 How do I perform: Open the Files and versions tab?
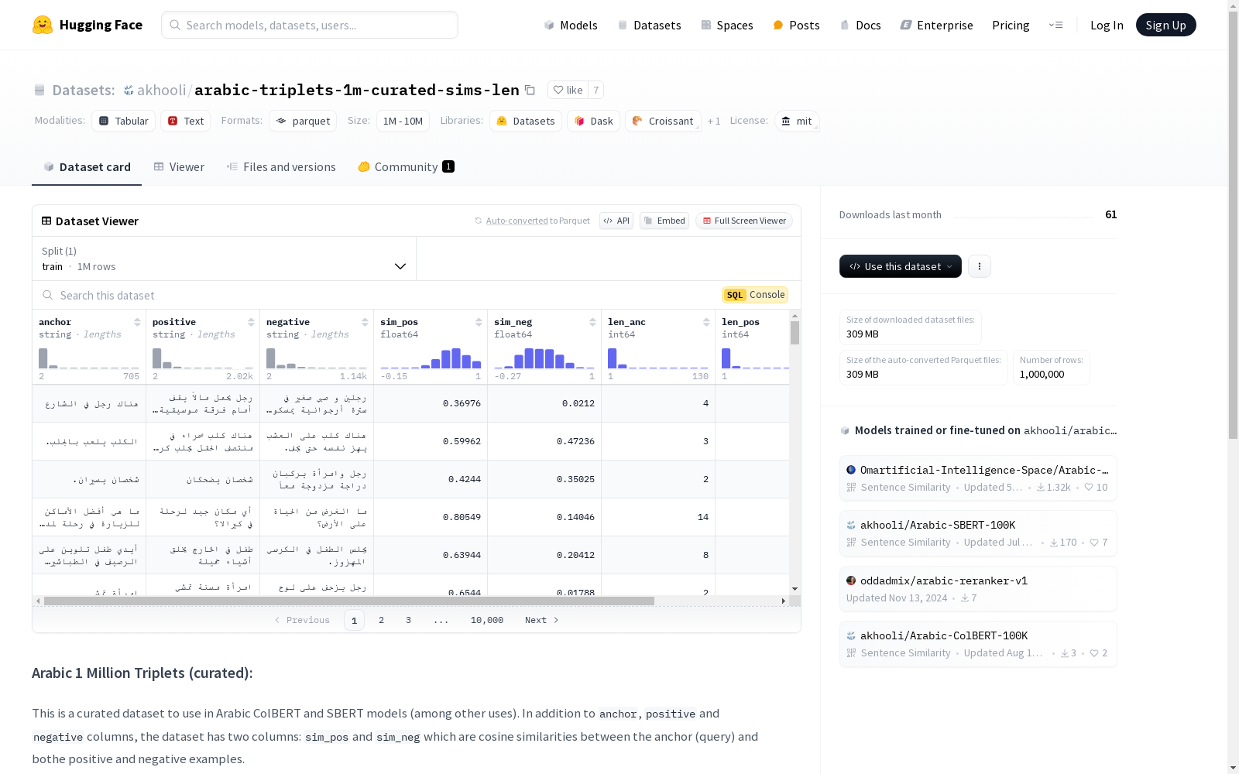click(281, 167)
